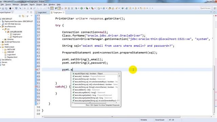The image size is (217, 122).
Task: Open the Source menu
Action: [8, 4]
